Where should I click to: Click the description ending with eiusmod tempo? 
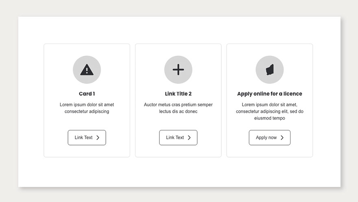[269, 111]
